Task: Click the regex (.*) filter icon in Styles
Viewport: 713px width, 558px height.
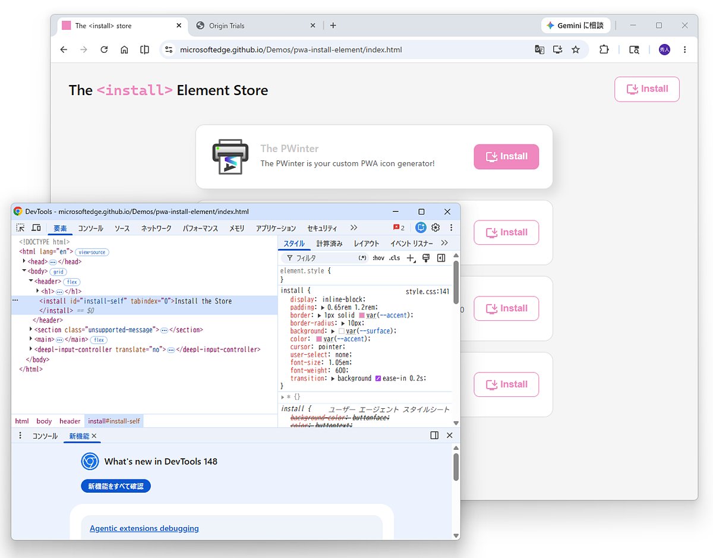Action: [x=362, y=258]
